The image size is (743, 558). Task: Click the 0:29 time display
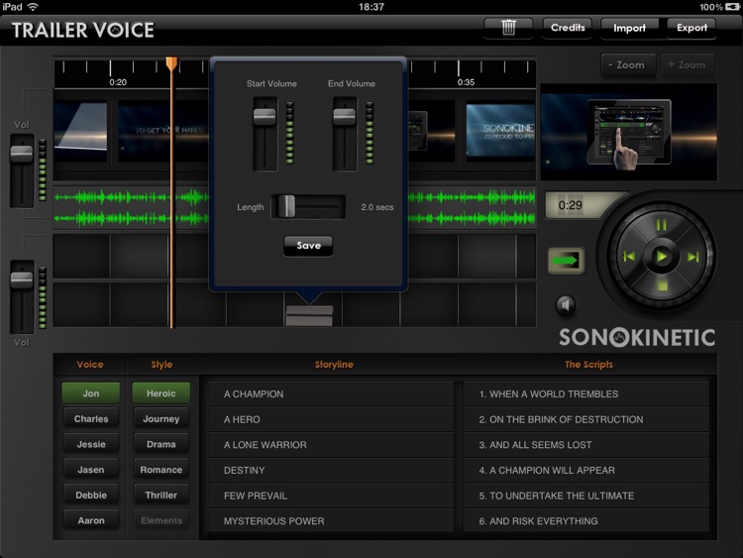(x=570, y=205)
